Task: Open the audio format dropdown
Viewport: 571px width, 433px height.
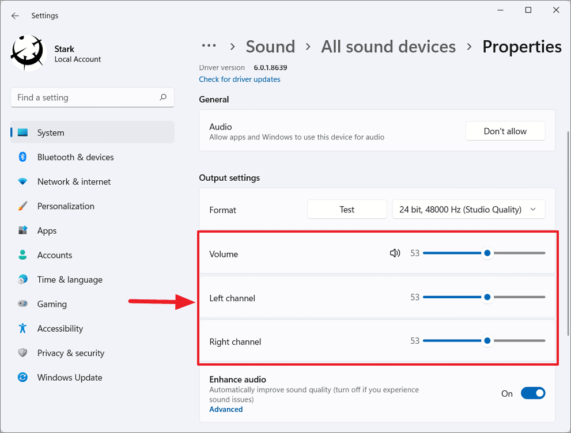Action: pos(468,209)
